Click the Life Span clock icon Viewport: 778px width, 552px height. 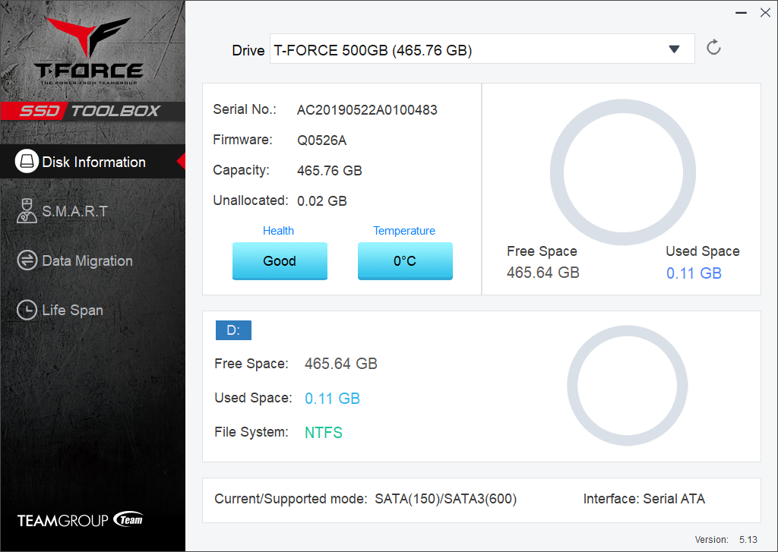(27, 310)
